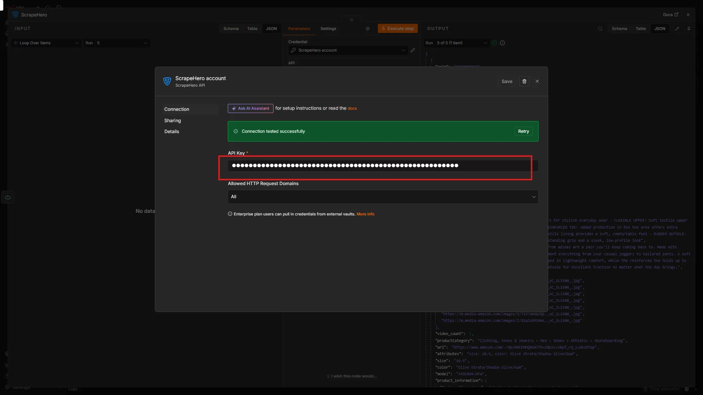The height and width of the screenshot is (395, 703).
Task: Select Schema view in OUTPUT panel
Action: point(620,29)
